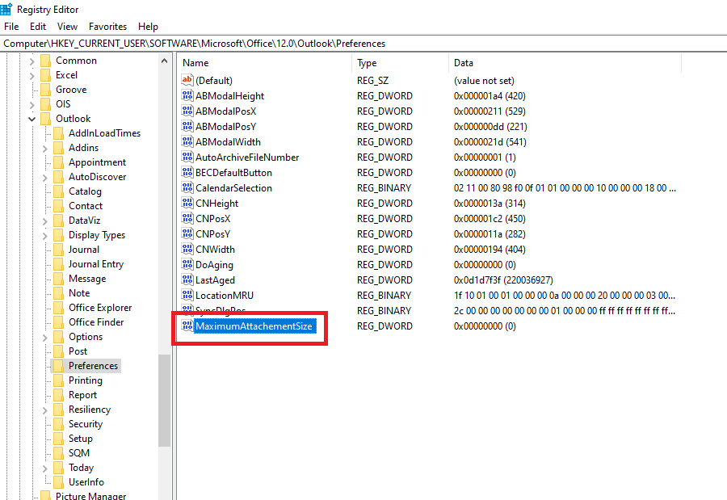Click the Security folder icon

(58, 424)
